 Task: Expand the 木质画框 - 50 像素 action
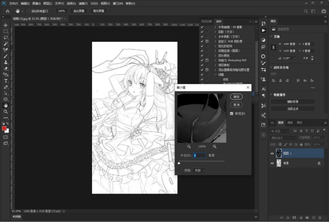pyautogui.click(x=215, y=27)
